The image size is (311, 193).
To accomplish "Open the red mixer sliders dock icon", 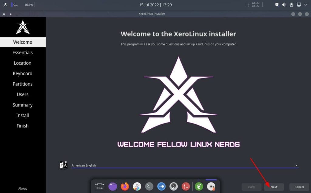I will 186,186.
